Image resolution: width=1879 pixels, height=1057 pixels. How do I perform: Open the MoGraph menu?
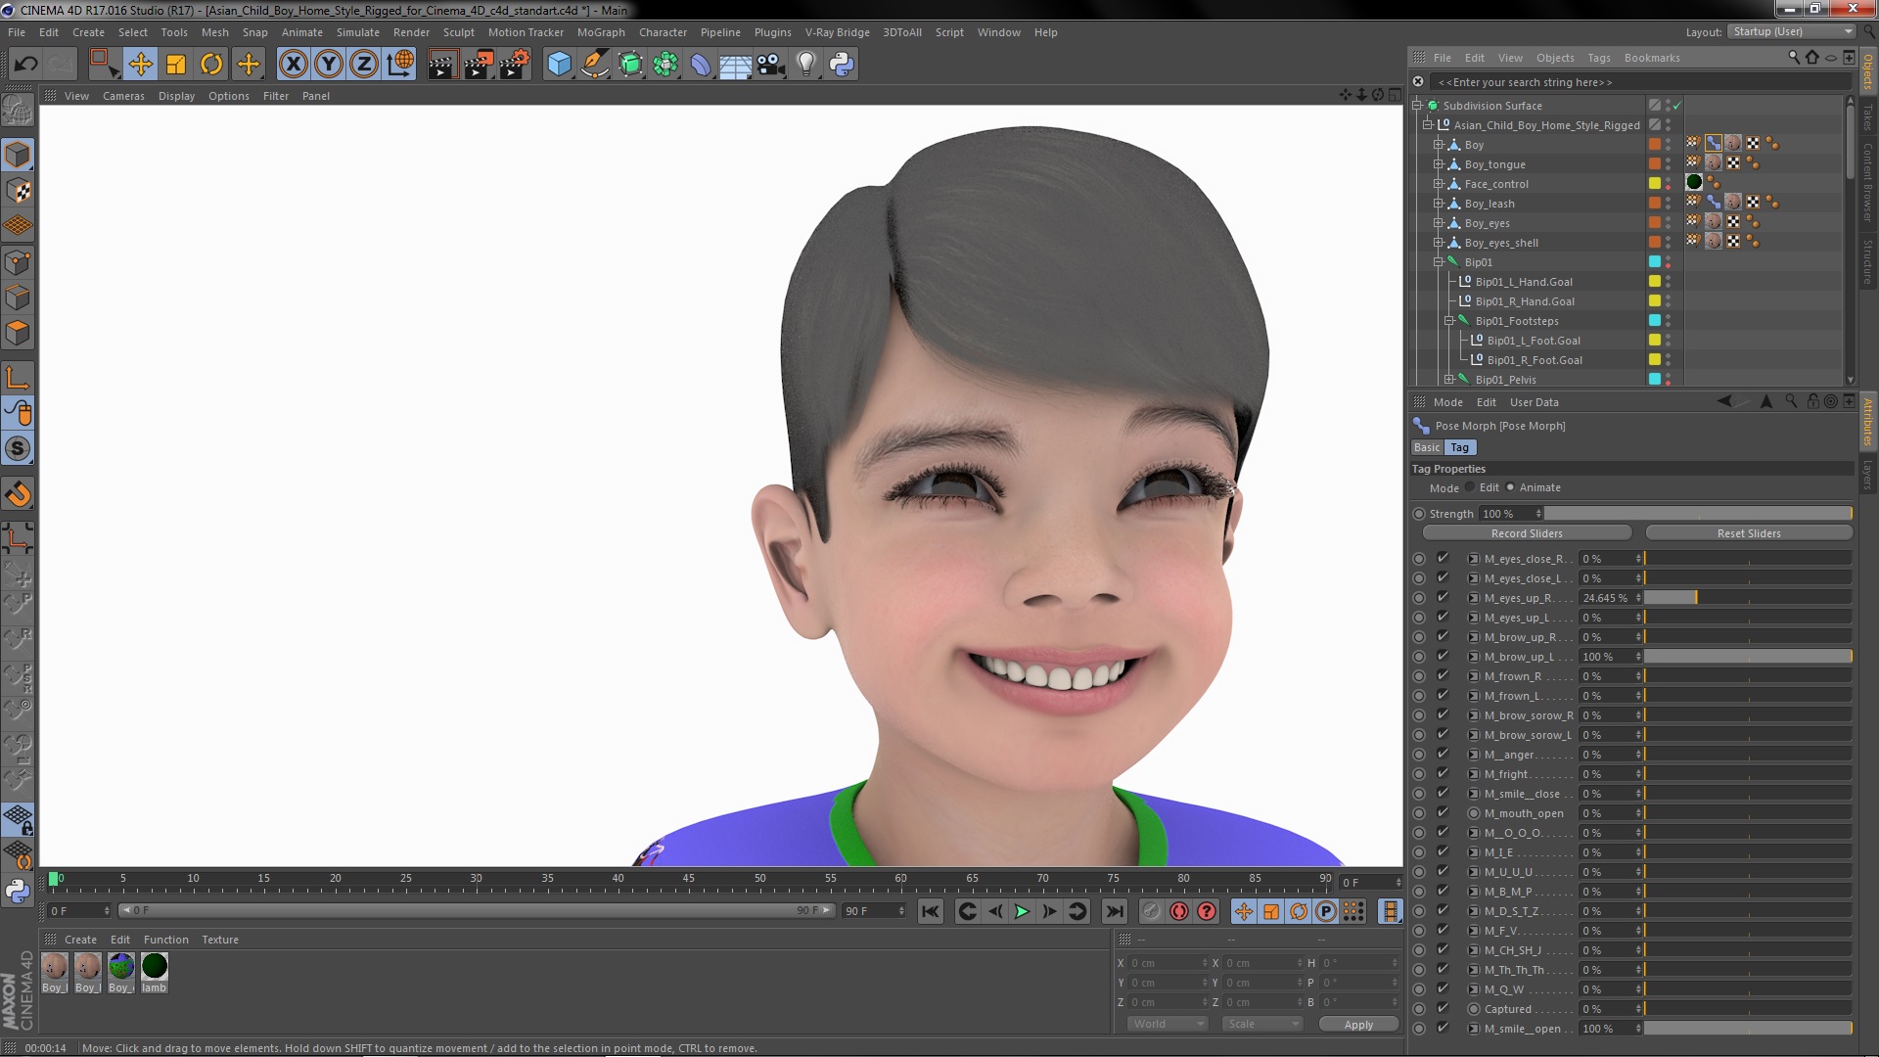(601, 32)
